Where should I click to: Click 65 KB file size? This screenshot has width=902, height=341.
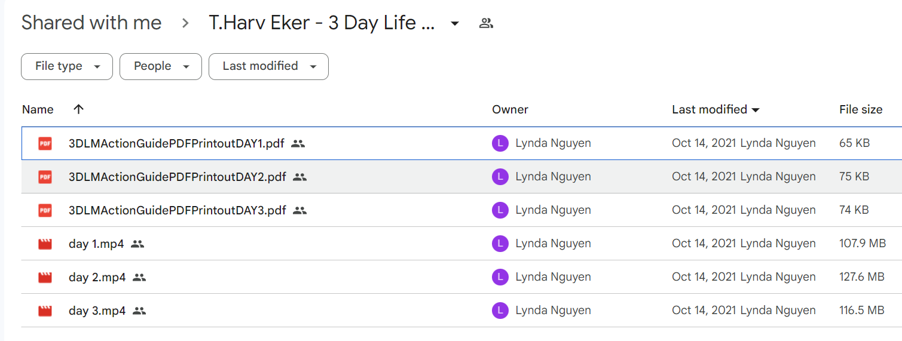pyautogui.click(x=854, y=143)
